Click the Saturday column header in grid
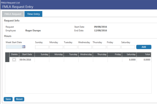 point(129,55)
